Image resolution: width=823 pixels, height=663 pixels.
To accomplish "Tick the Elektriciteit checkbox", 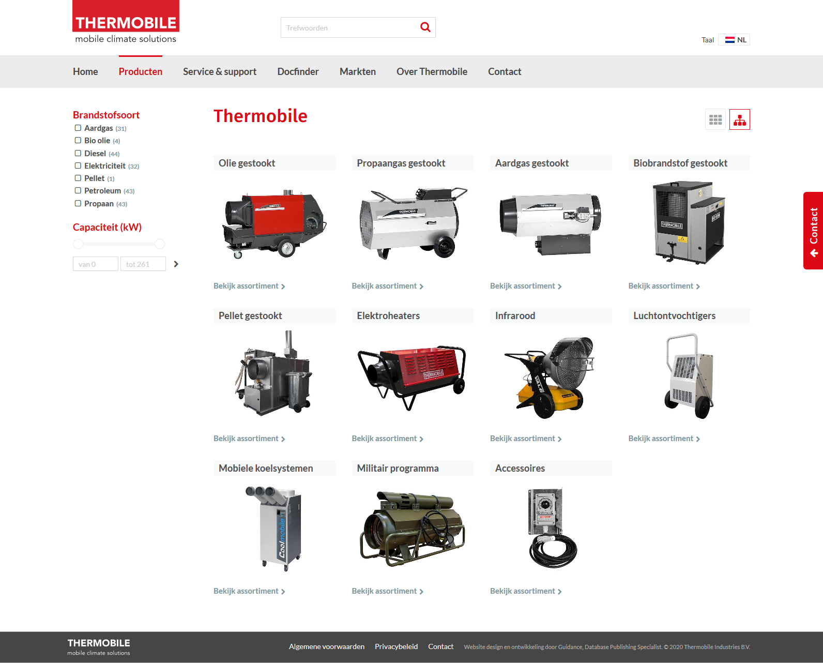I will (x=78, y=165).
